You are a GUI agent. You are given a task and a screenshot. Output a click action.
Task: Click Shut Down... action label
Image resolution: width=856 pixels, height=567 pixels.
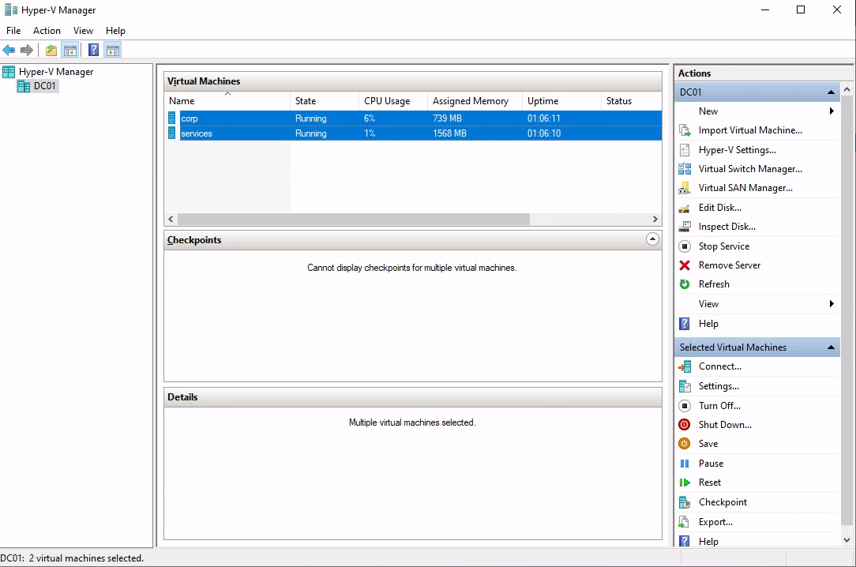click(x=725, y=425)
